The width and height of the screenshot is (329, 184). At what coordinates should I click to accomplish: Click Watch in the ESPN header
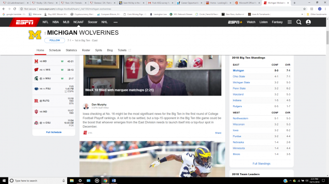251,22
